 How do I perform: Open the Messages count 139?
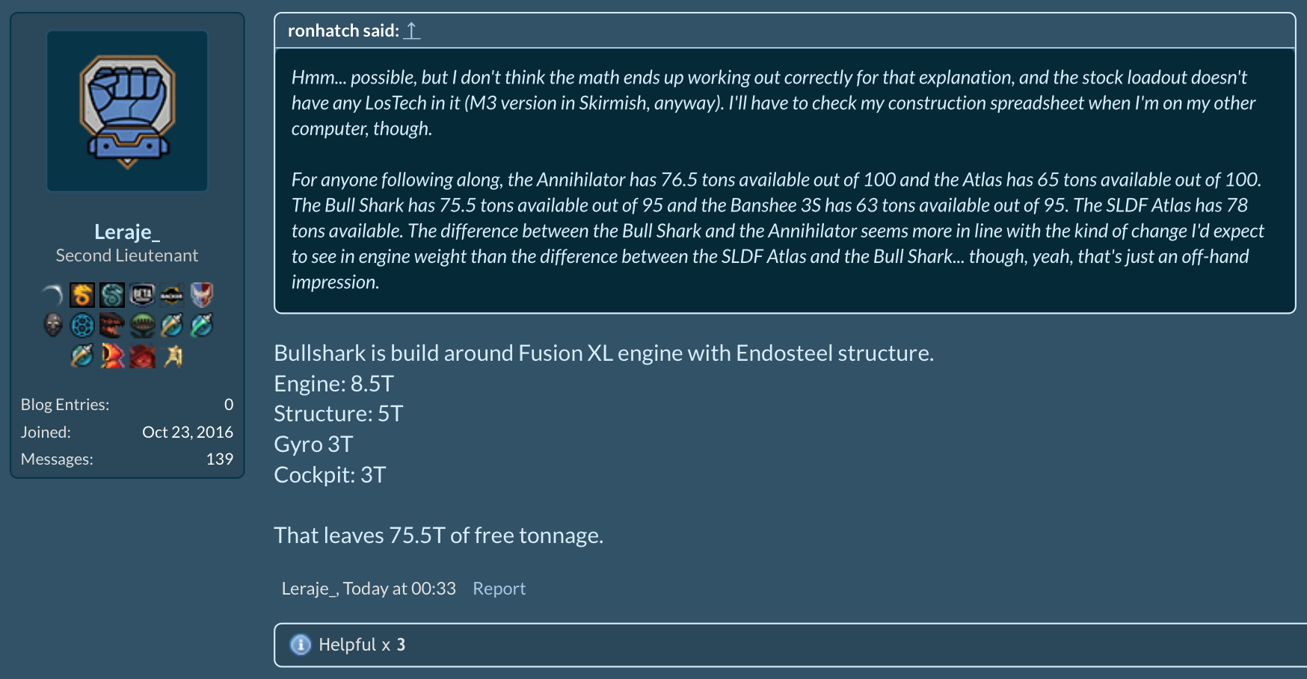click(x=219, y=459)
